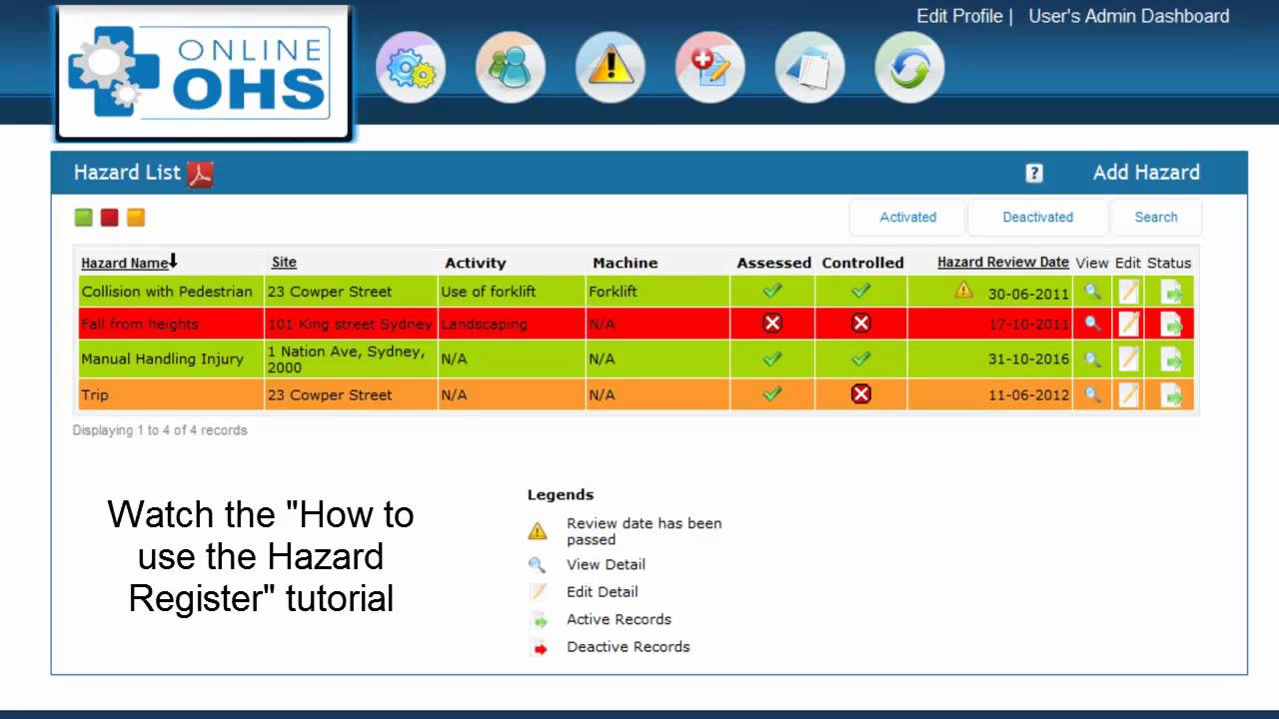Open User's Admin Dashboard

(1129, 16)
